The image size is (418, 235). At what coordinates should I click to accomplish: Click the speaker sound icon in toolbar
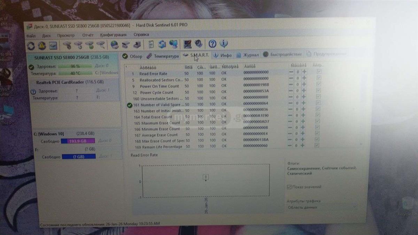tap(199, 44)
